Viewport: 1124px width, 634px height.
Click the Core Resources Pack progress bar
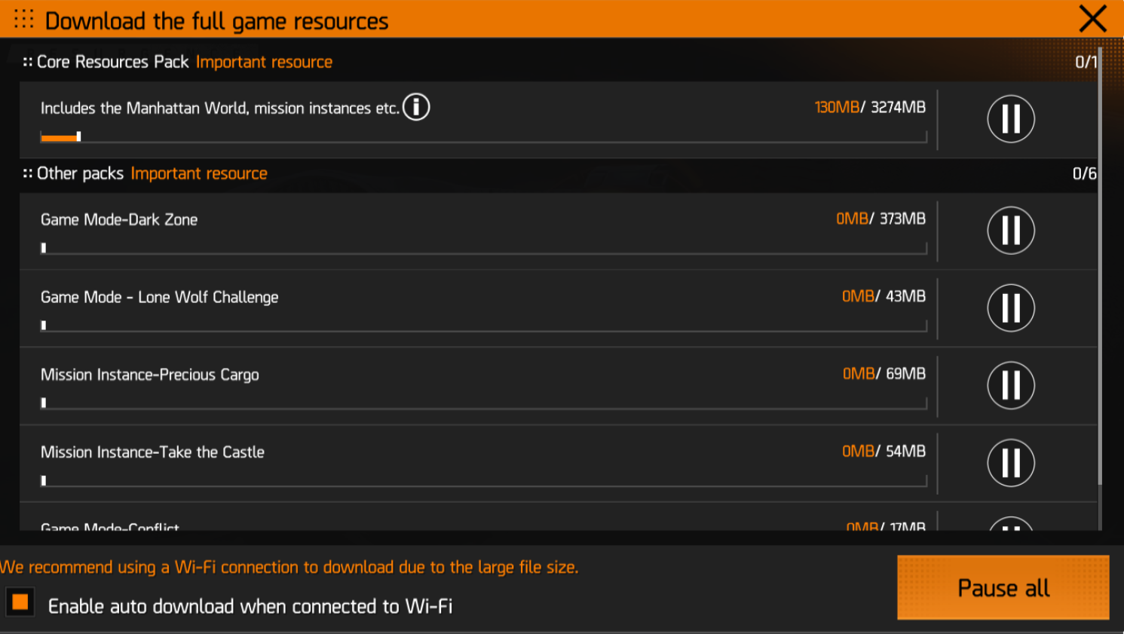483,137
